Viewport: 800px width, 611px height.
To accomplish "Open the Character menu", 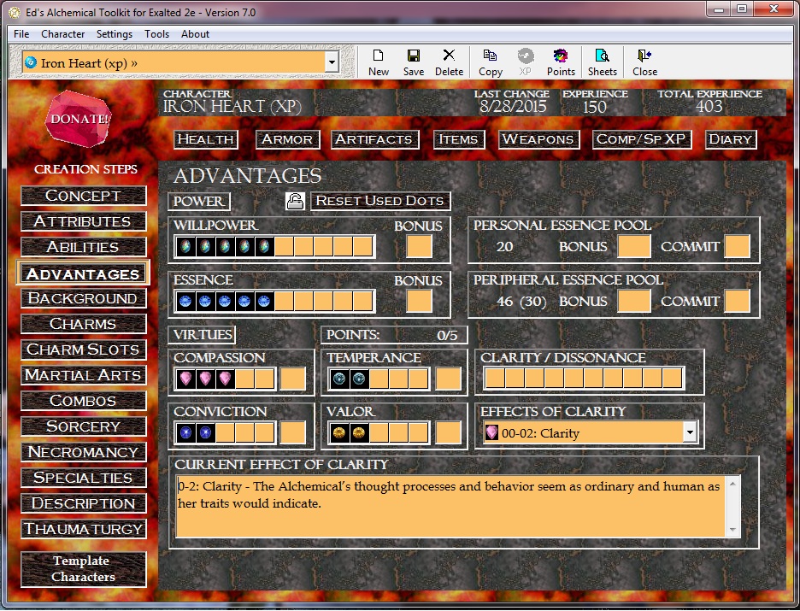I will (x=62, y=34).
